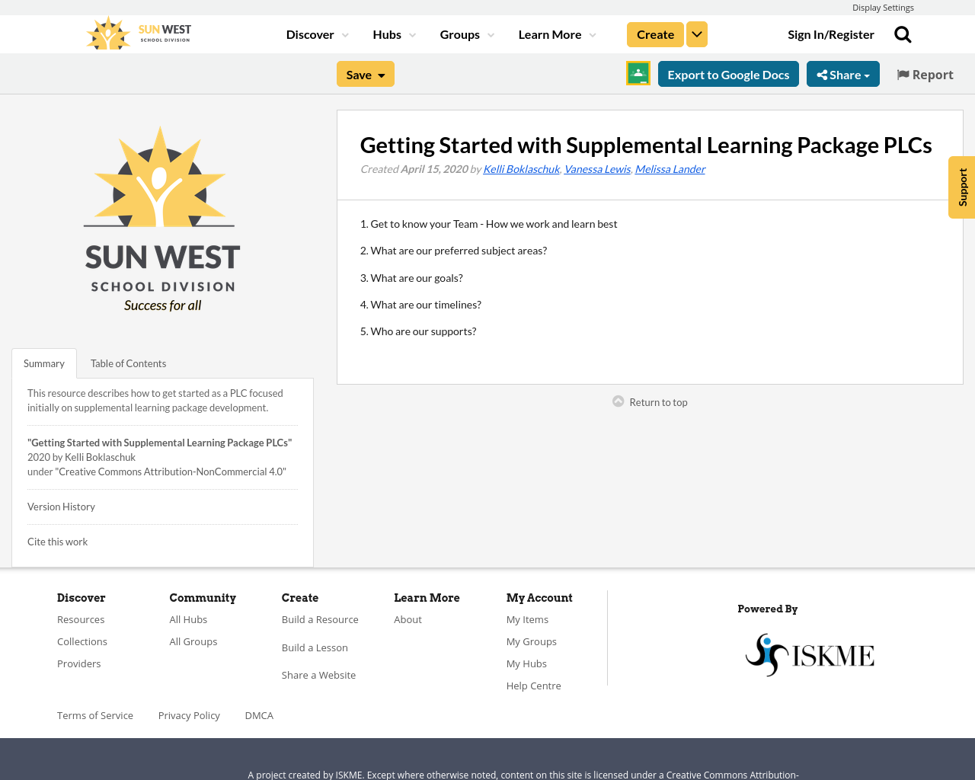Open the Create dropdown chevron
975x780 pixels.
click(x=696, y=34)
